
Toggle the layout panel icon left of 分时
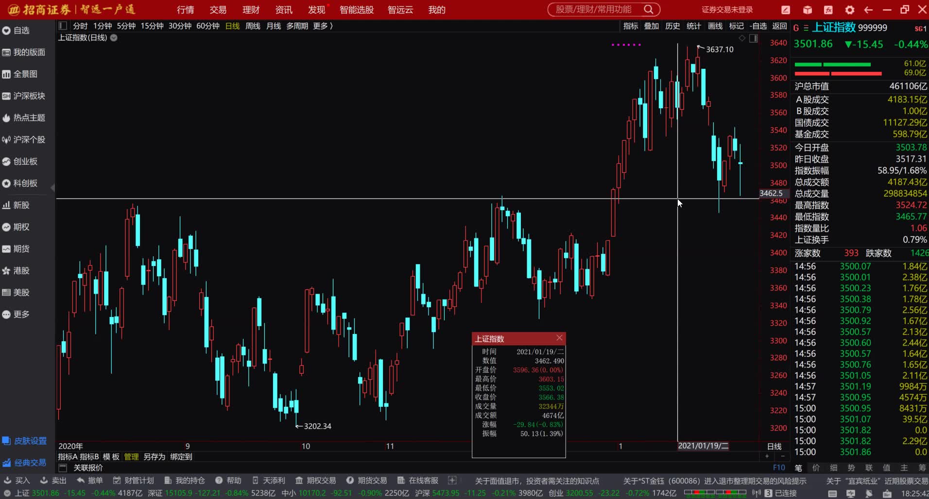[63, 26]
